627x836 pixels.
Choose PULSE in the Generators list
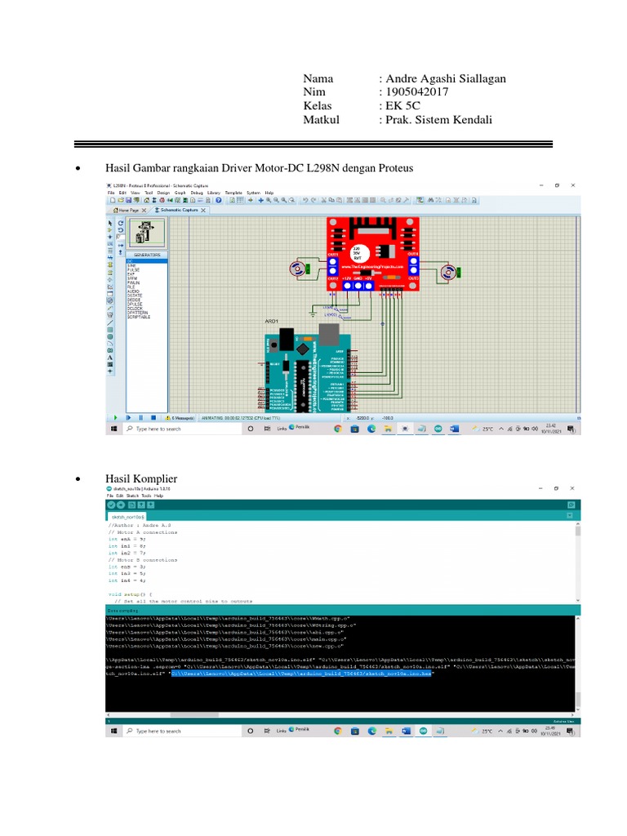click(133, 269)
